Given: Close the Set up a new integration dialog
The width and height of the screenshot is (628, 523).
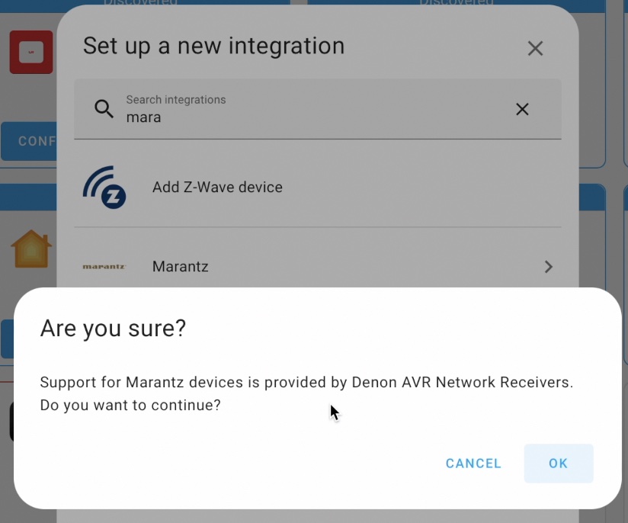Looking at the screenshot, I should pyautogui.click(x=535, y=49).
